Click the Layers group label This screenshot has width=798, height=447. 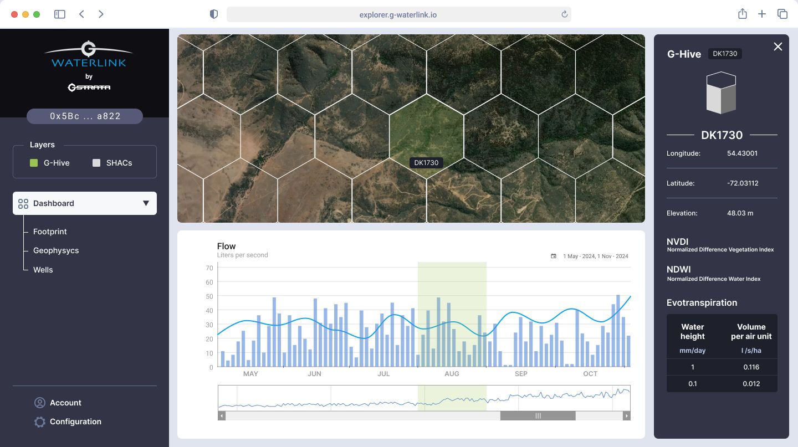coord(42,145)
